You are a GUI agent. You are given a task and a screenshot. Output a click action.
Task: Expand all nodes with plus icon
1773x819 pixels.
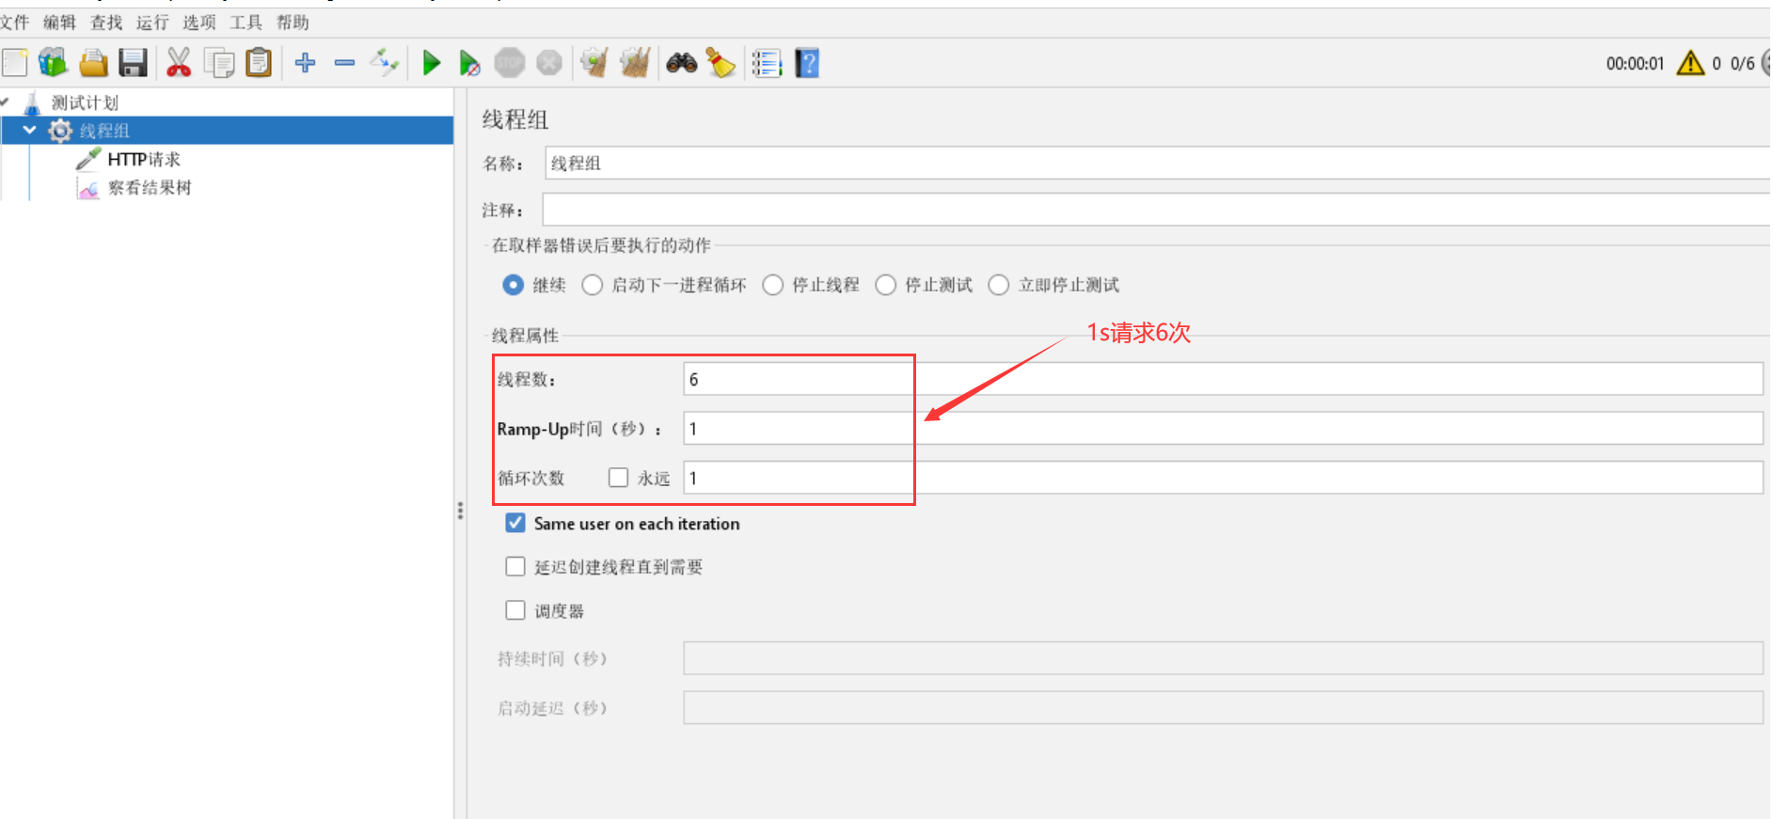305,63
